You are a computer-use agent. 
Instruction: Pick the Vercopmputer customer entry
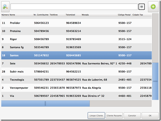coord(76,88)
